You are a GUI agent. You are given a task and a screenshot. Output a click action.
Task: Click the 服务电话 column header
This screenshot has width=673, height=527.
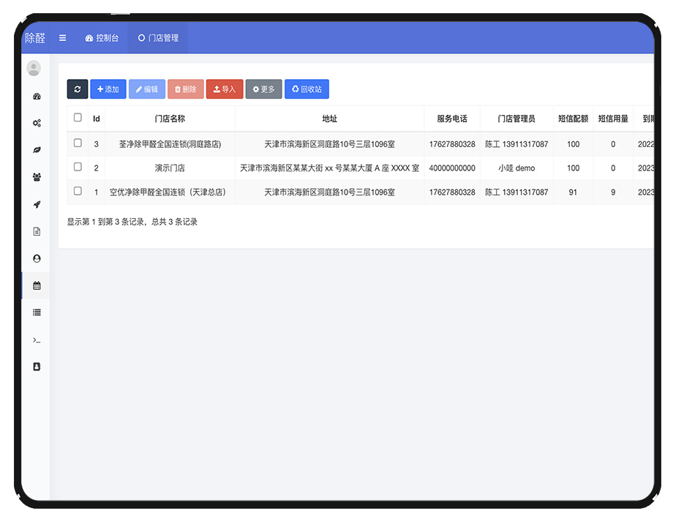click(452, 119)
